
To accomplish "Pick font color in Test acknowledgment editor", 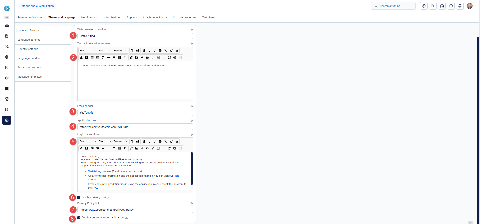I will [81, 58].
